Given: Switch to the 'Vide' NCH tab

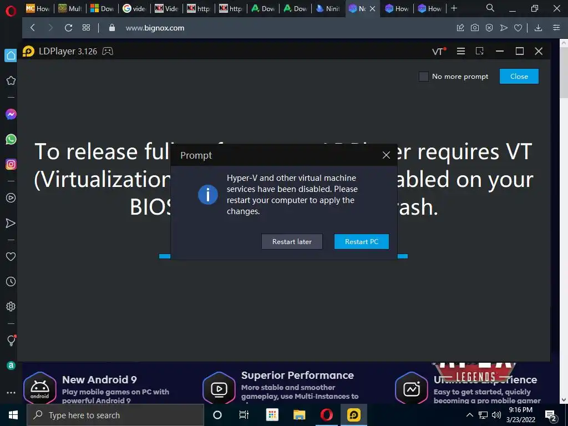Looking at the screenshot, I should (x=166, y=8).
